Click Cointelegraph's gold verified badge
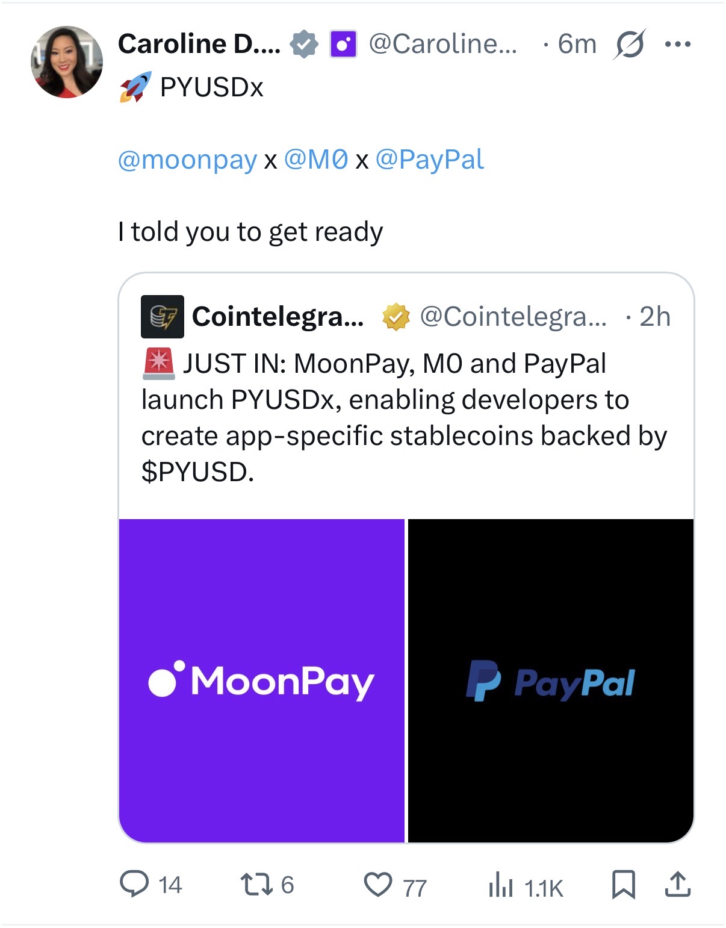726x928 pixels. [396, 317]
